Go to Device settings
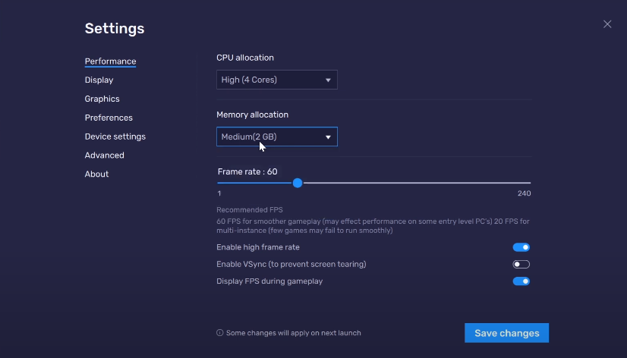 point(115,137)
